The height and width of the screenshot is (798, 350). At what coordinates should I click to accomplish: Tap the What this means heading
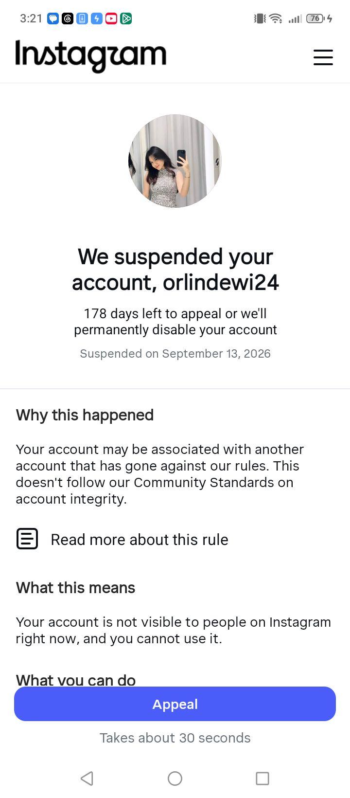pyautogui.click(x=76, y=587)
